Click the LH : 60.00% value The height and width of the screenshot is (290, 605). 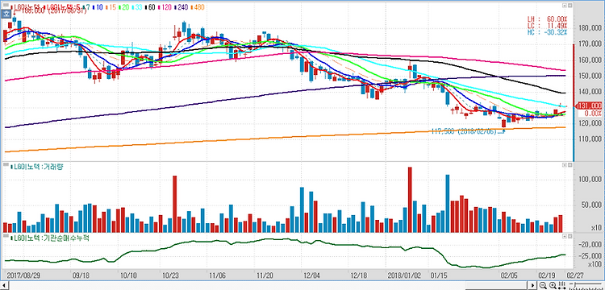[548, 19]
